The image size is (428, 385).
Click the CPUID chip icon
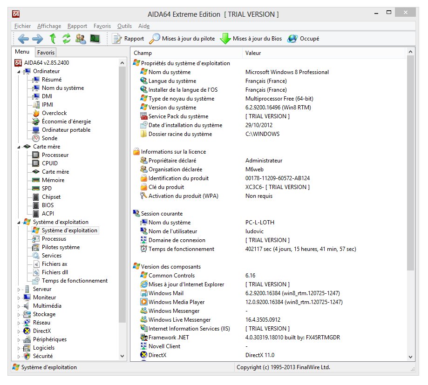(36, 163)
